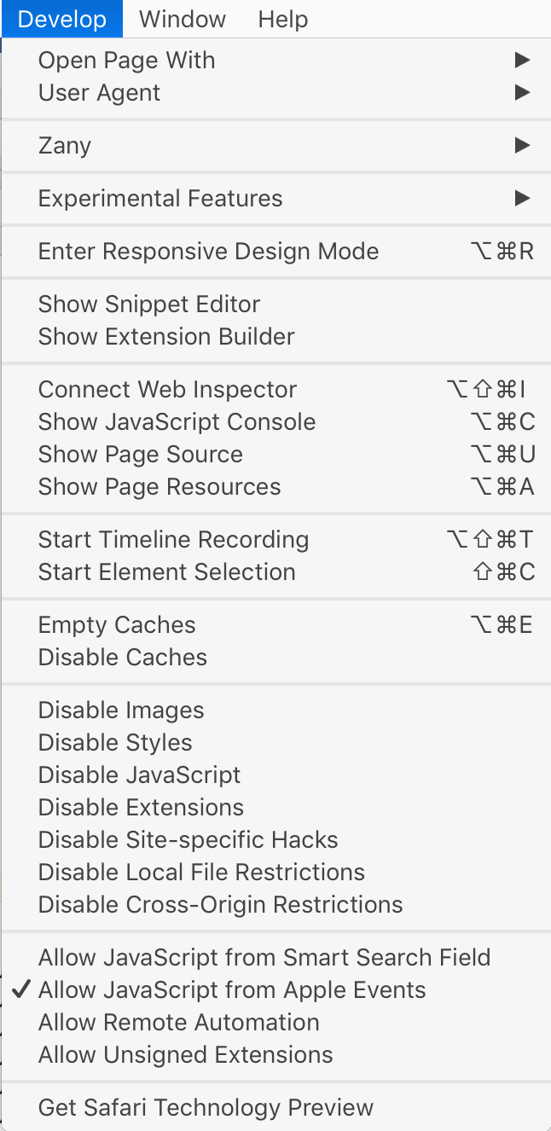
Task: Show the JavaScript Console
Action: tap(177, 421)
